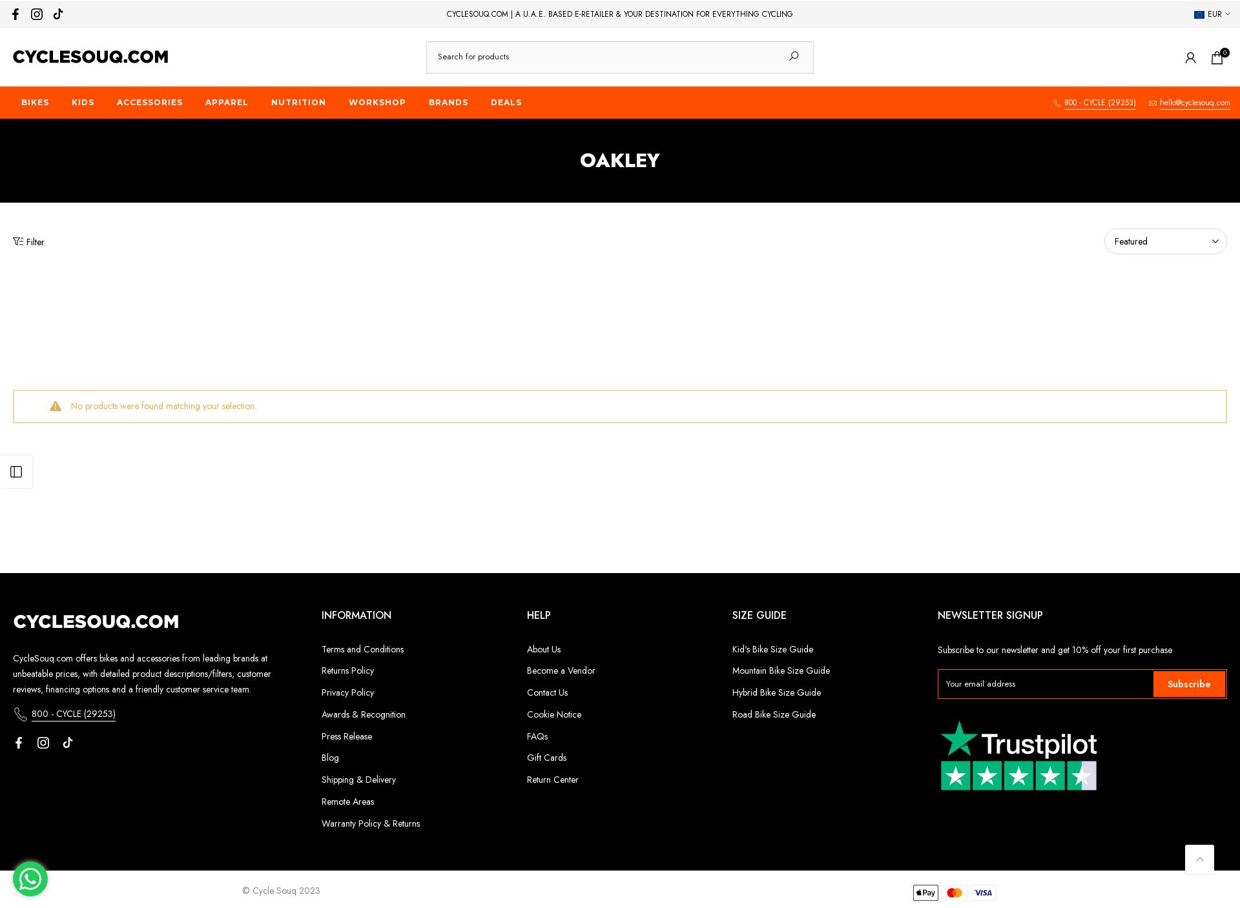Click the footer CycleSouq.com logo
This screenshot has width=1240, height=908.
(x=96, y=621)
